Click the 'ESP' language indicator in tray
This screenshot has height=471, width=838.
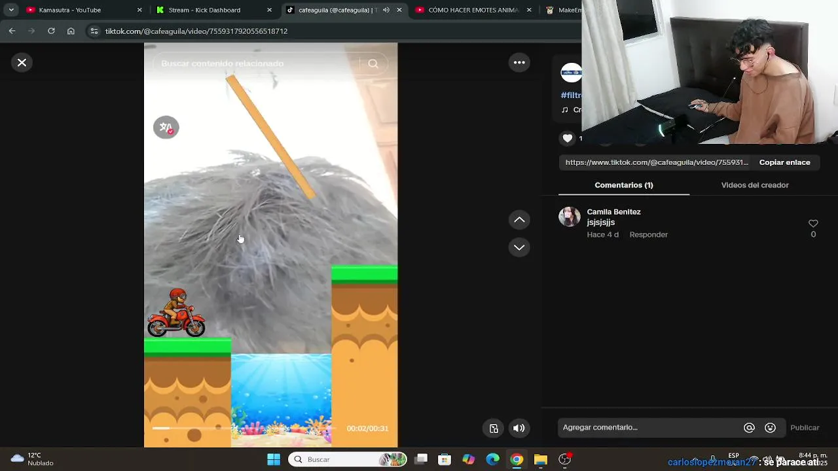pos(733,456)
